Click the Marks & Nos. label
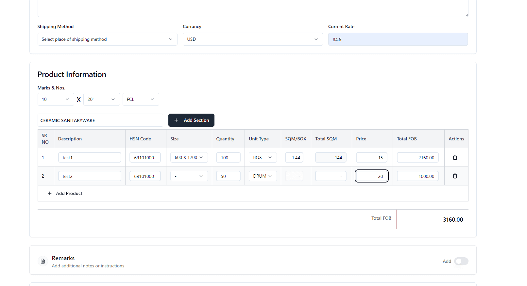The image size is (527, 286). 51,88
